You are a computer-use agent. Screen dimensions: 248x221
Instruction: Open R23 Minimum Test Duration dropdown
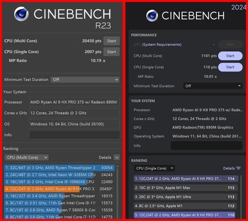pos(85,79)
